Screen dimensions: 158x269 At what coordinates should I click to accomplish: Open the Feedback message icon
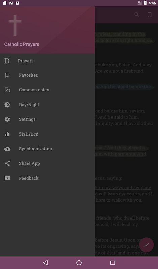(x=7, y=178)
